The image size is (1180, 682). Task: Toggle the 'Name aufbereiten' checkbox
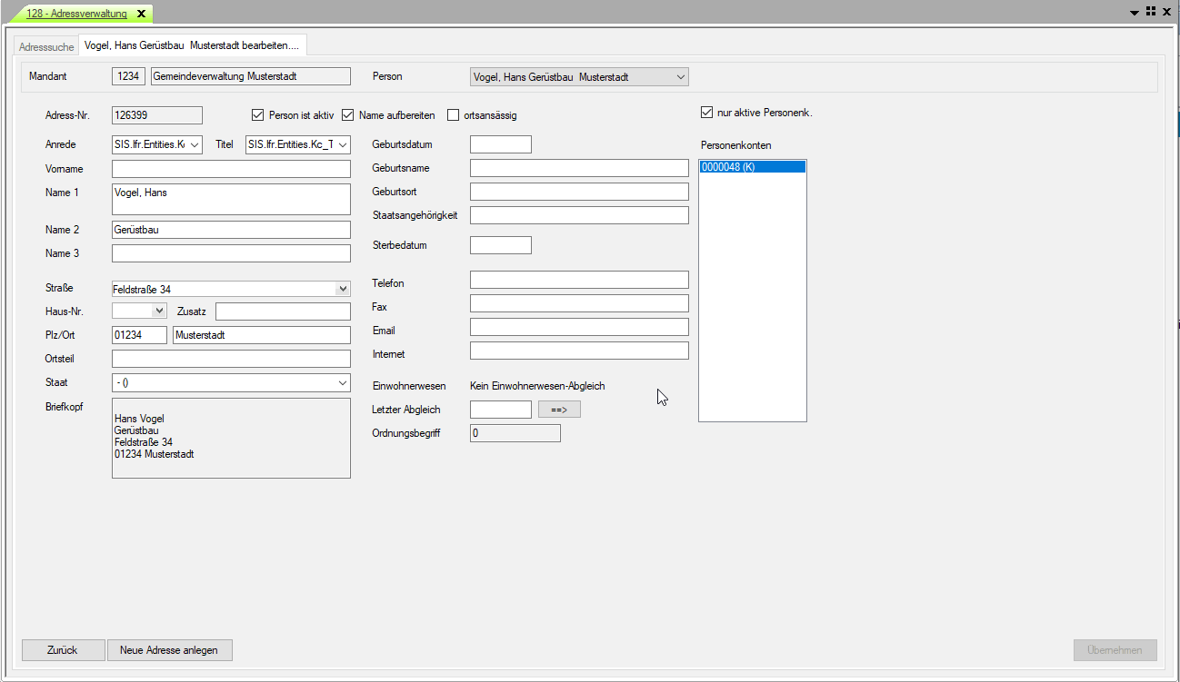(347, 115)
